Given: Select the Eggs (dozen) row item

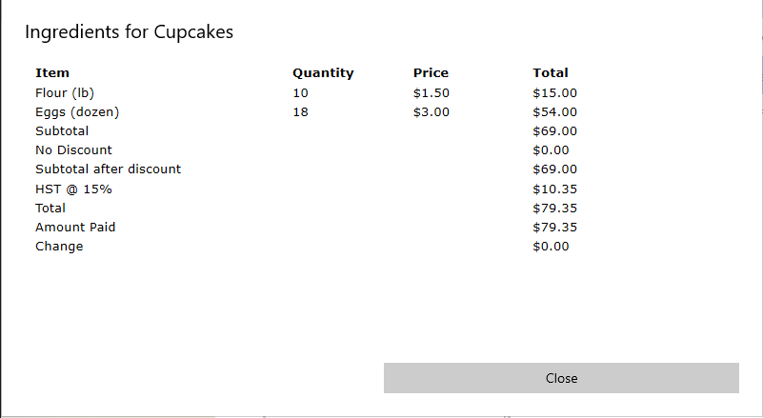Looking at the screenshot, I should click(x=77, y=112).
